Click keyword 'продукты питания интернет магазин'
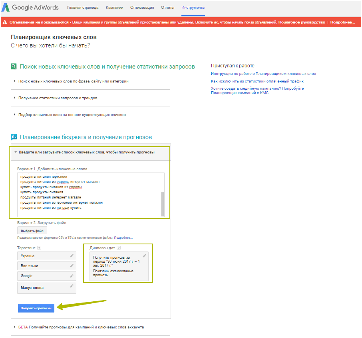Image resolution: width=362 pixels, height=338 pixels. 51,197
